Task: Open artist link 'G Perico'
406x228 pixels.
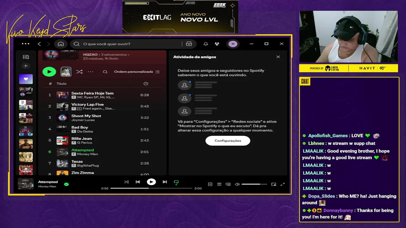Action: 84,143
